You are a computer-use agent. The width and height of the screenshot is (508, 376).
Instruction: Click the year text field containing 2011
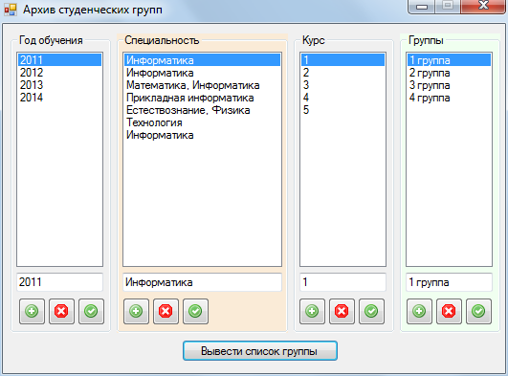click(x=60, y=282)
